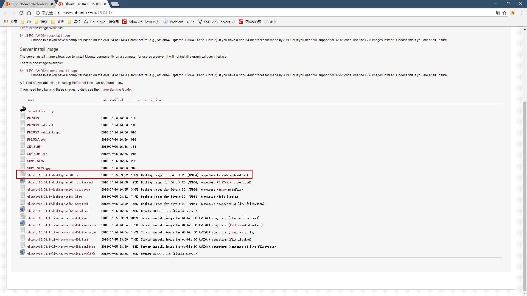Open desktop-amd64.iso.zsync file
The width and height of the screenshot is (527, 296).
58,189
